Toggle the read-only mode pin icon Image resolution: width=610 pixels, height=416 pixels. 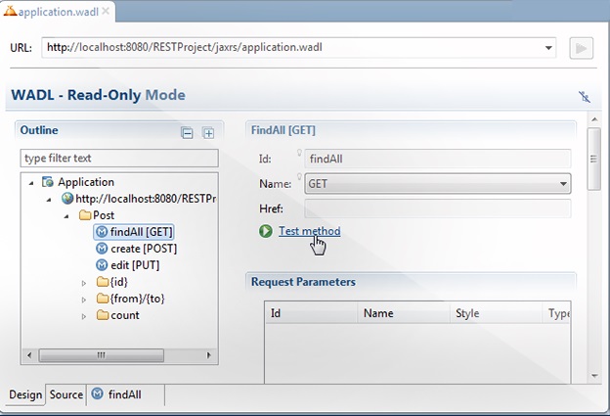pos(585,97)
